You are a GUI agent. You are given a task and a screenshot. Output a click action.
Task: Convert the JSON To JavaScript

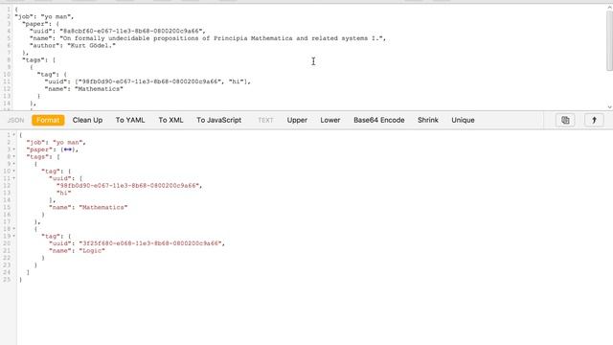tap(219, 120)
